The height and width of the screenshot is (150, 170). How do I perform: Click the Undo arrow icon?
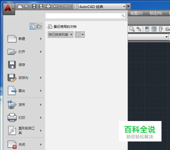pyautogui.click(x=55, y=6)
